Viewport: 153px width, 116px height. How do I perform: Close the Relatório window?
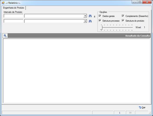pyautogui.click(x=147, y=2)
